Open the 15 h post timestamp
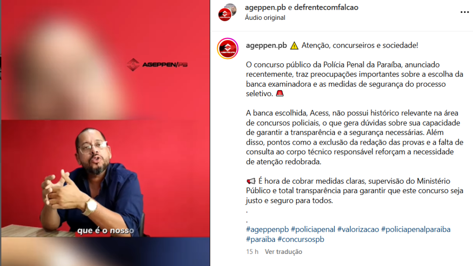Screen dimensions: 473x266 [252, 252]
